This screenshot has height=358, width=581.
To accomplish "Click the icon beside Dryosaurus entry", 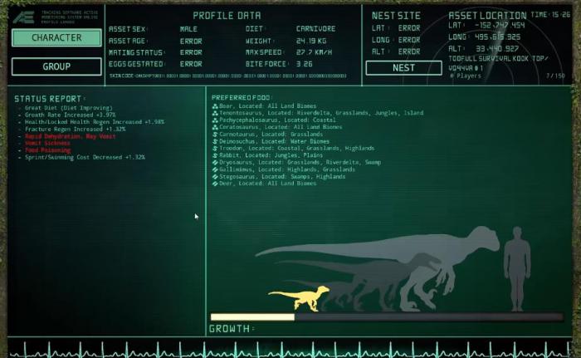I will [x=215, y=163].
